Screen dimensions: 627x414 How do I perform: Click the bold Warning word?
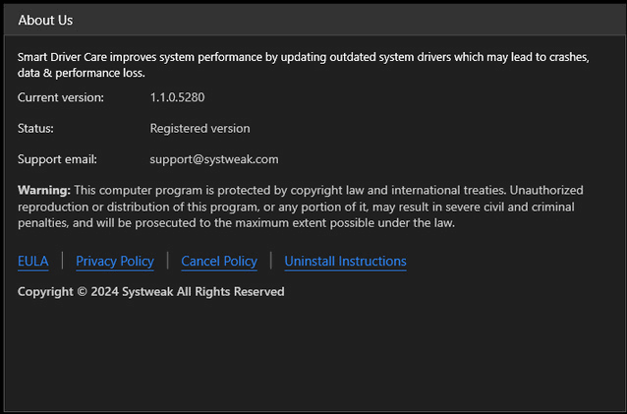[44, 189]
